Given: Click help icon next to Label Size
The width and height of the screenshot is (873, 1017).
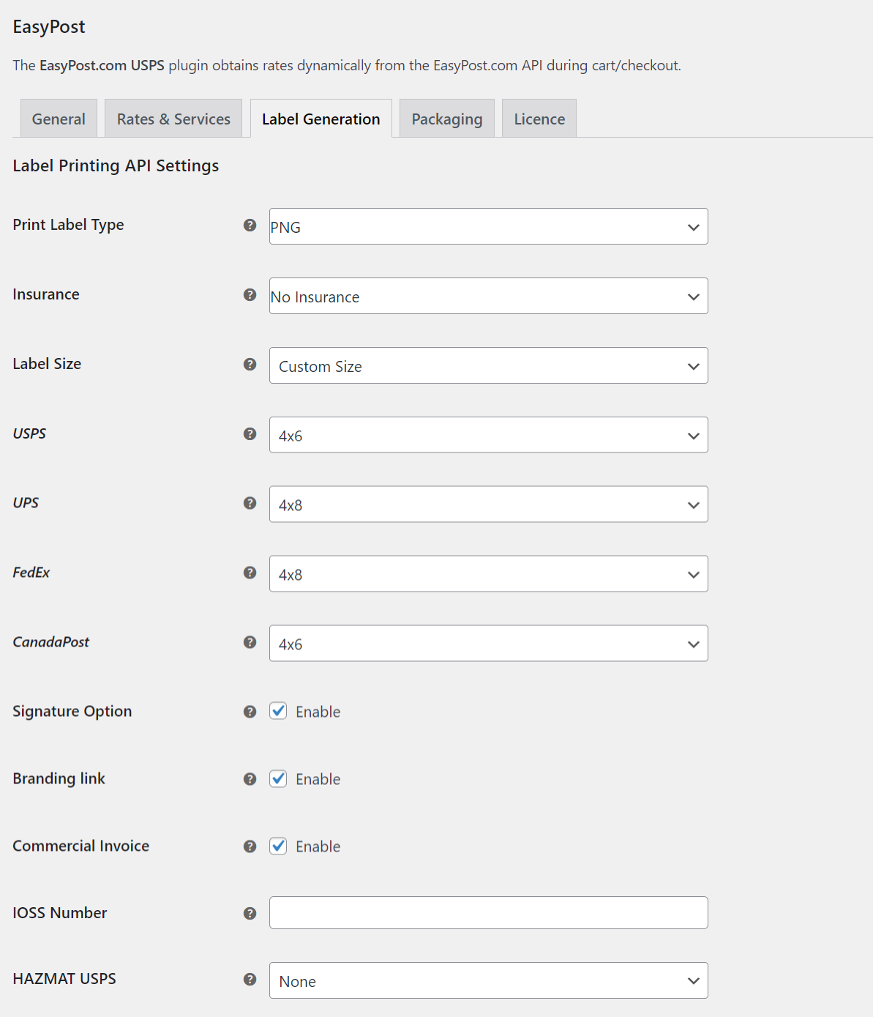Looking at the screenshot, I should point(250,365).
